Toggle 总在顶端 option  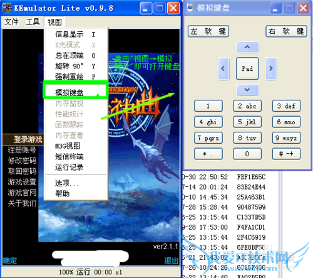[76, 55]
